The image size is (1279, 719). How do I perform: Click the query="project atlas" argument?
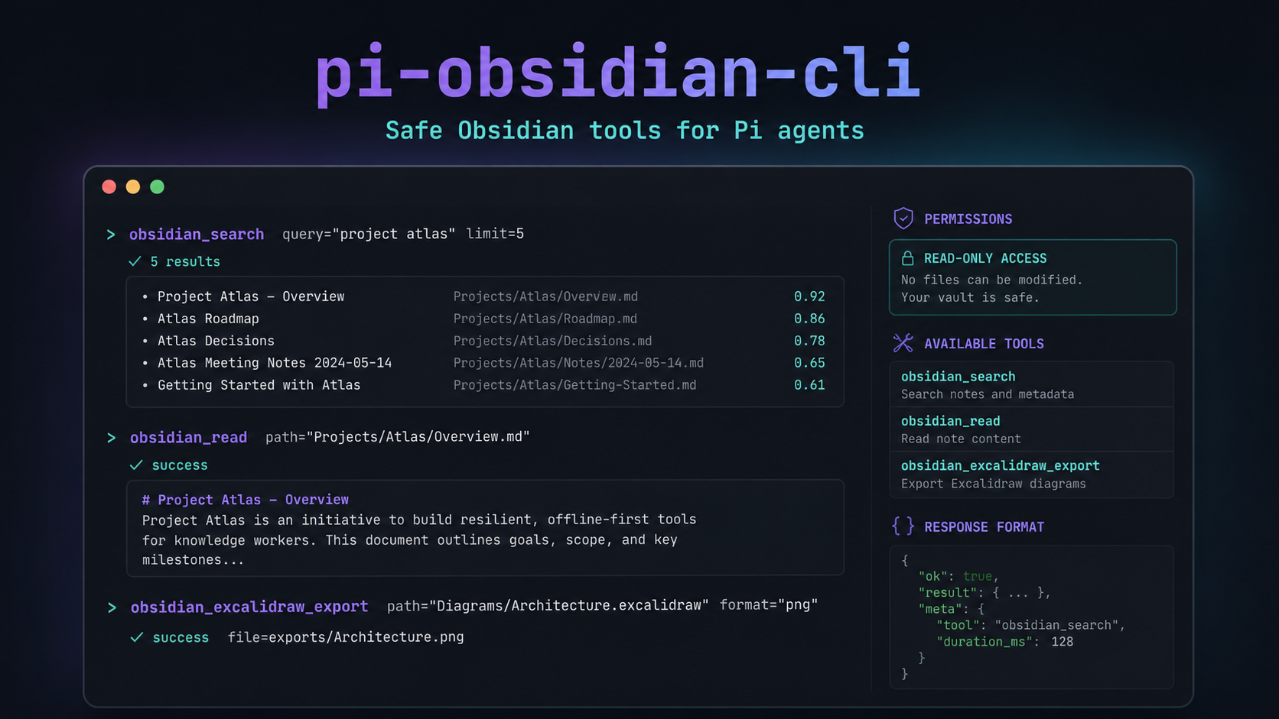(369, 234)
